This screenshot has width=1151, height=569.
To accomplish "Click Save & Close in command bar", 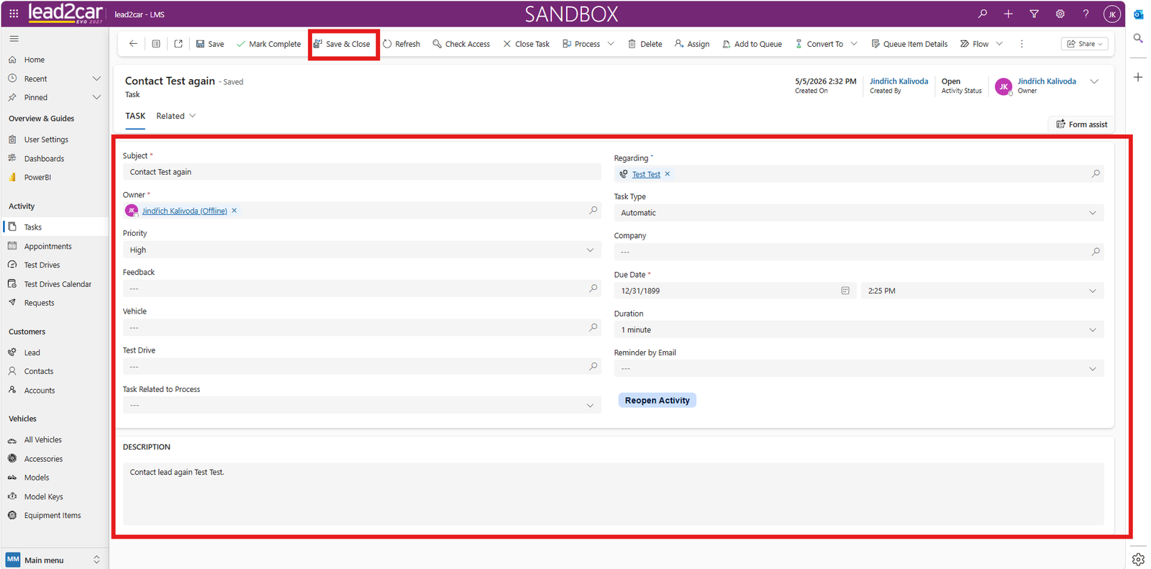I will pos(342,44).
